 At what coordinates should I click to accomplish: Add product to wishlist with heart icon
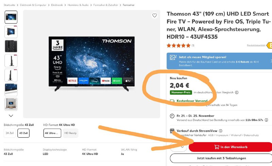[x=154, y=15]
